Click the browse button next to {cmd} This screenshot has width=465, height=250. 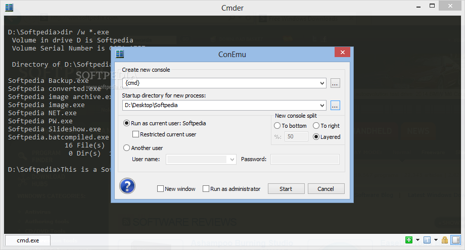[x=335, y=83]
